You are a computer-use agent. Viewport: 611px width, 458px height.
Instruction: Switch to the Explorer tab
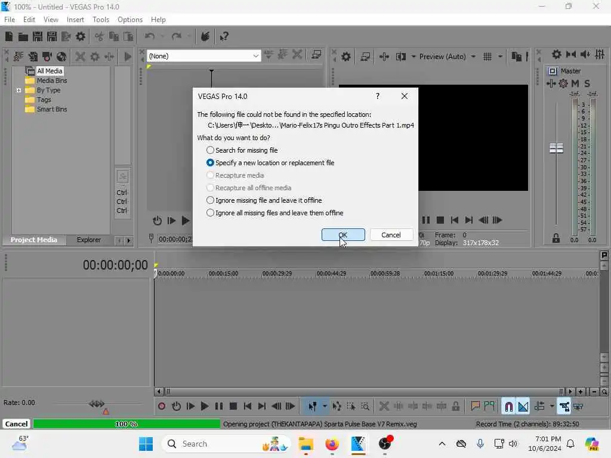click(89, 240)
